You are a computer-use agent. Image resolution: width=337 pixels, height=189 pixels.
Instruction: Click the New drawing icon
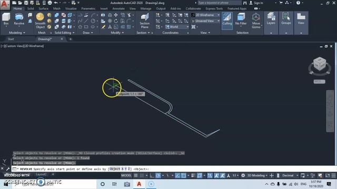coord(14,3)
